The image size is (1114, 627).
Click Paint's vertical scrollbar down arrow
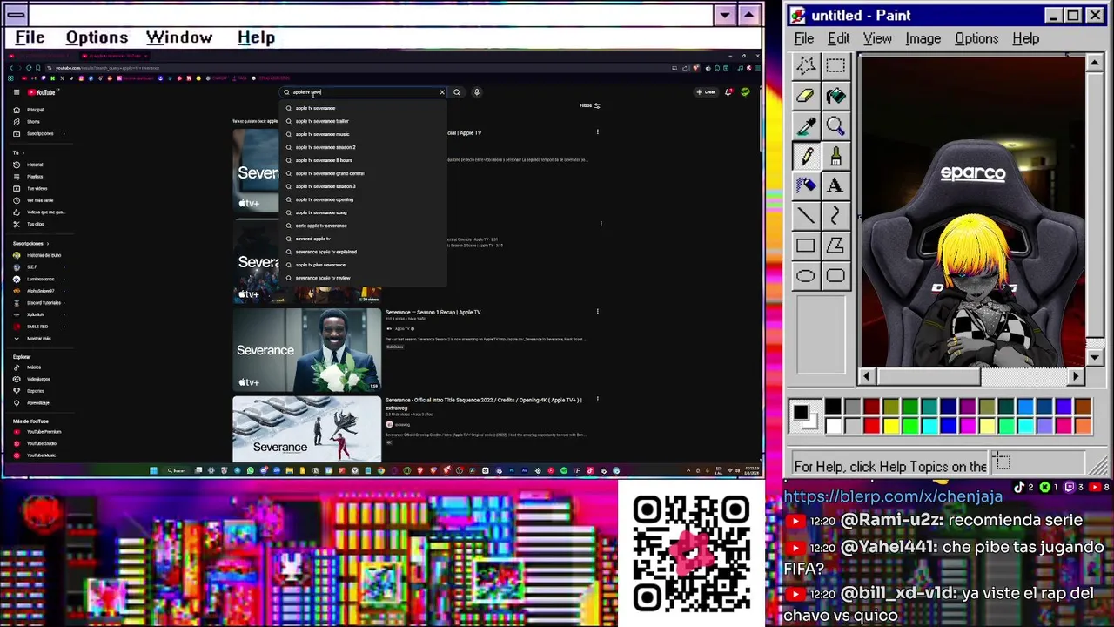coord(1095,357)
